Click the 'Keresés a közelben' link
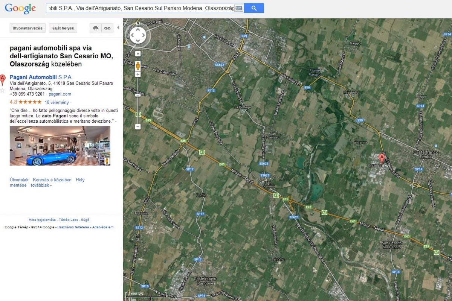The height and width of the screenshot is (301, 452). pyautogui.click(x=52, y=180)
